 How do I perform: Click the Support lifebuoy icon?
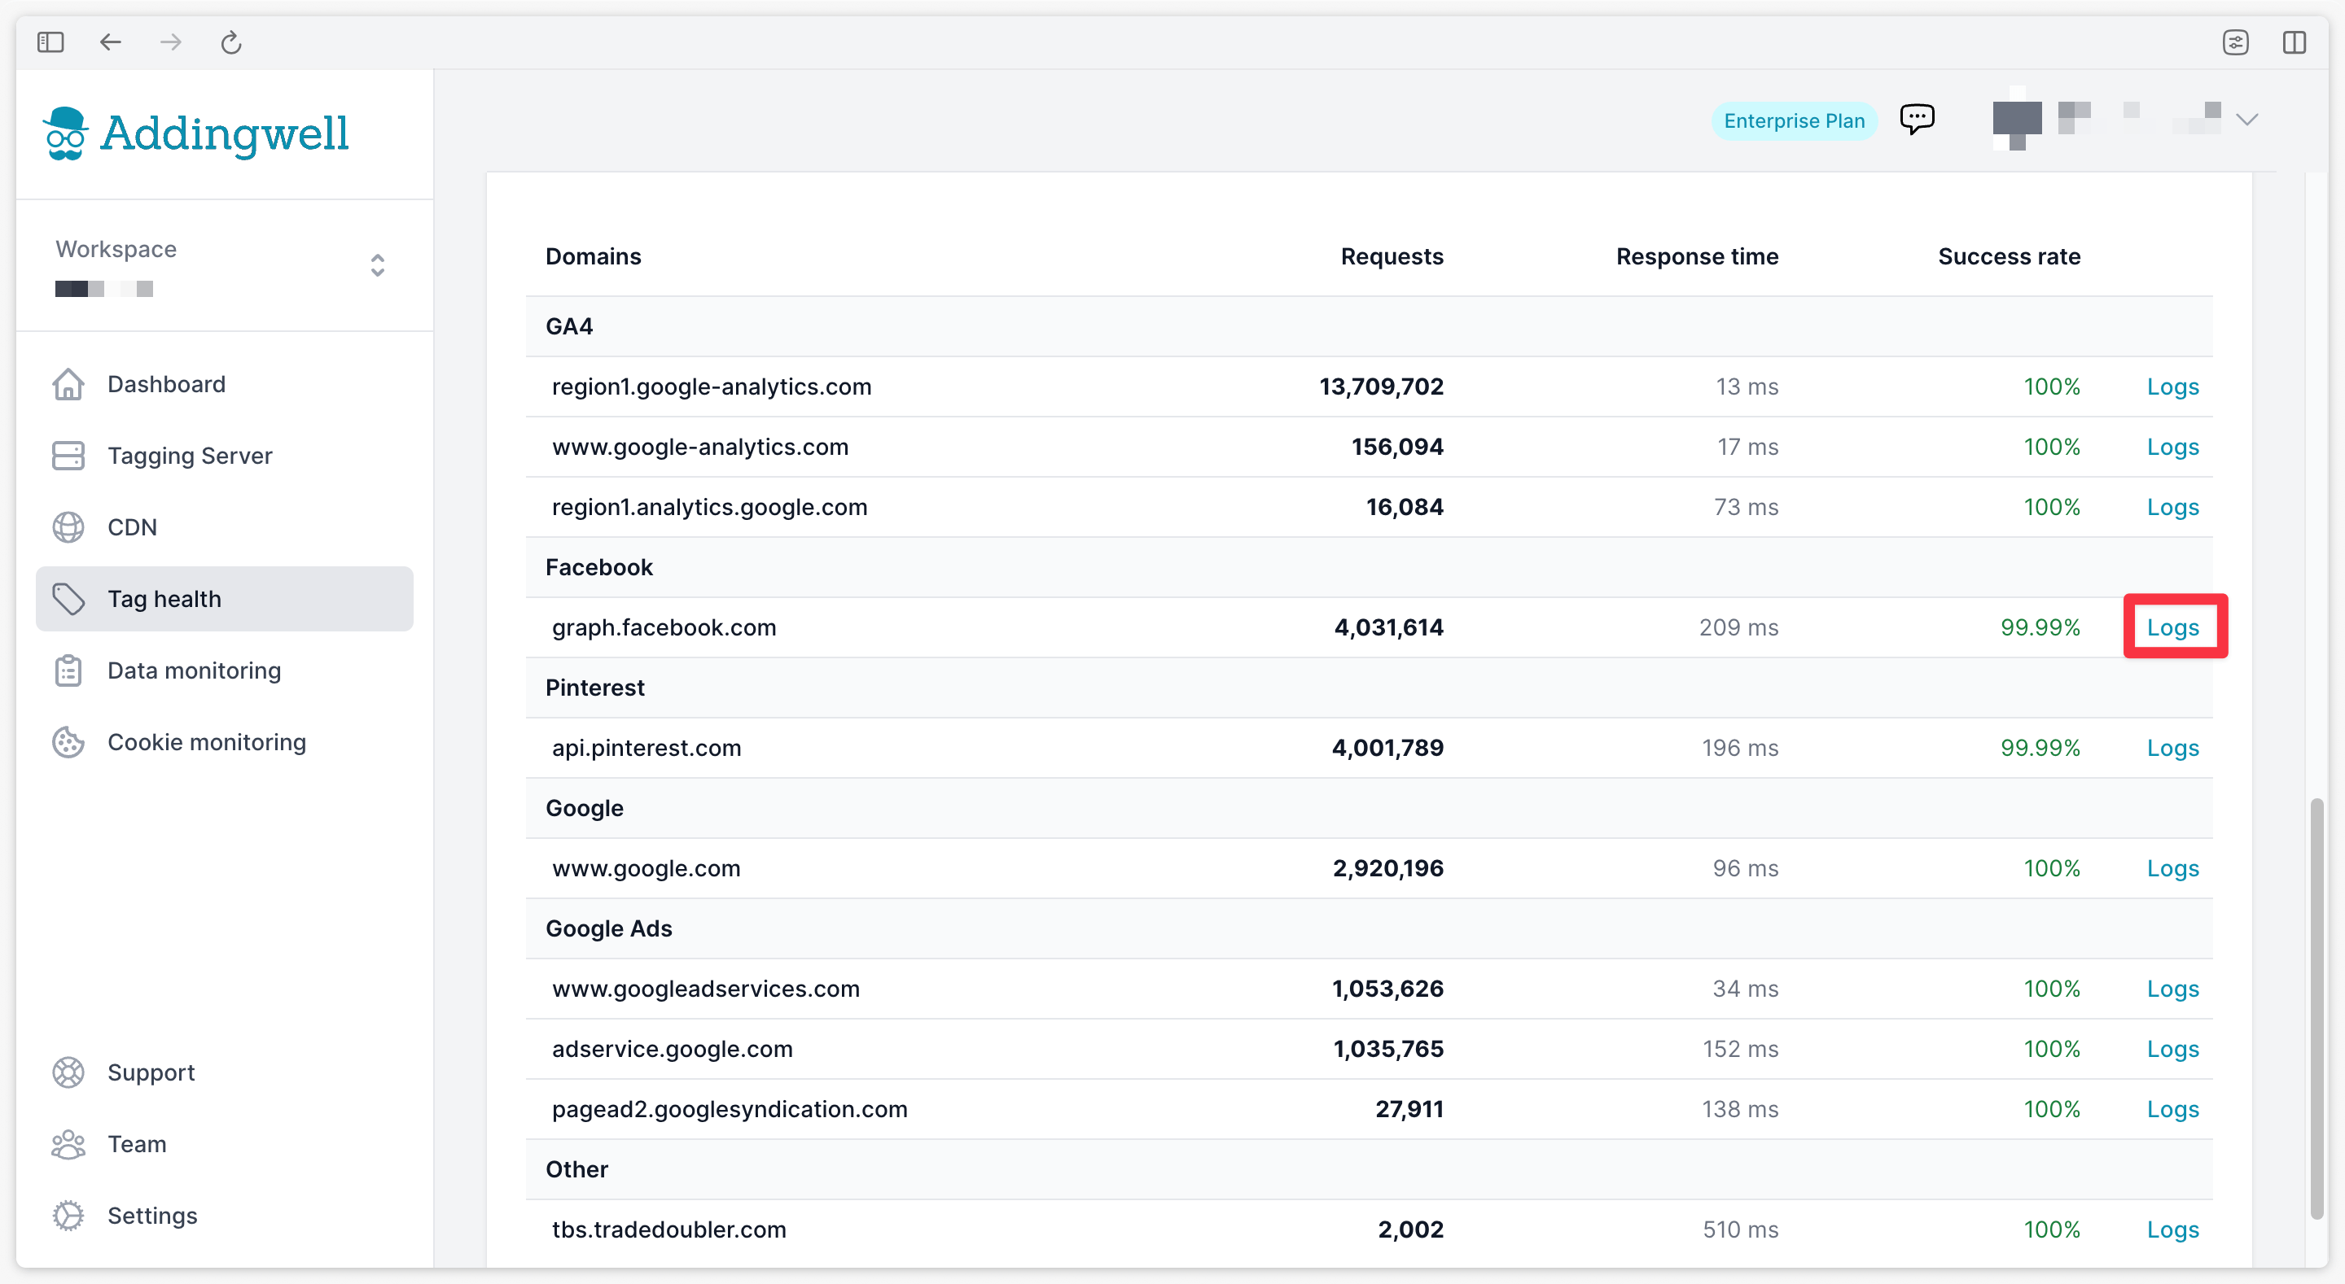tap(68, 1073)
